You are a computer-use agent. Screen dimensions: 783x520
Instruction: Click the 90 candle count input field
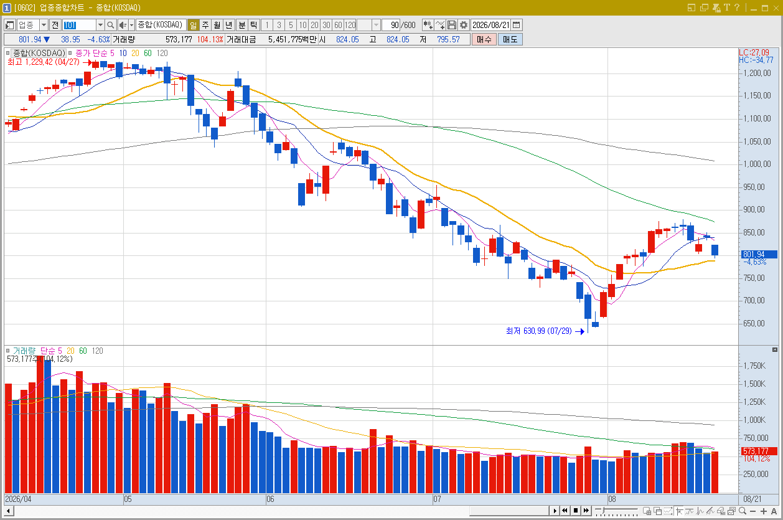pos(391,25)
